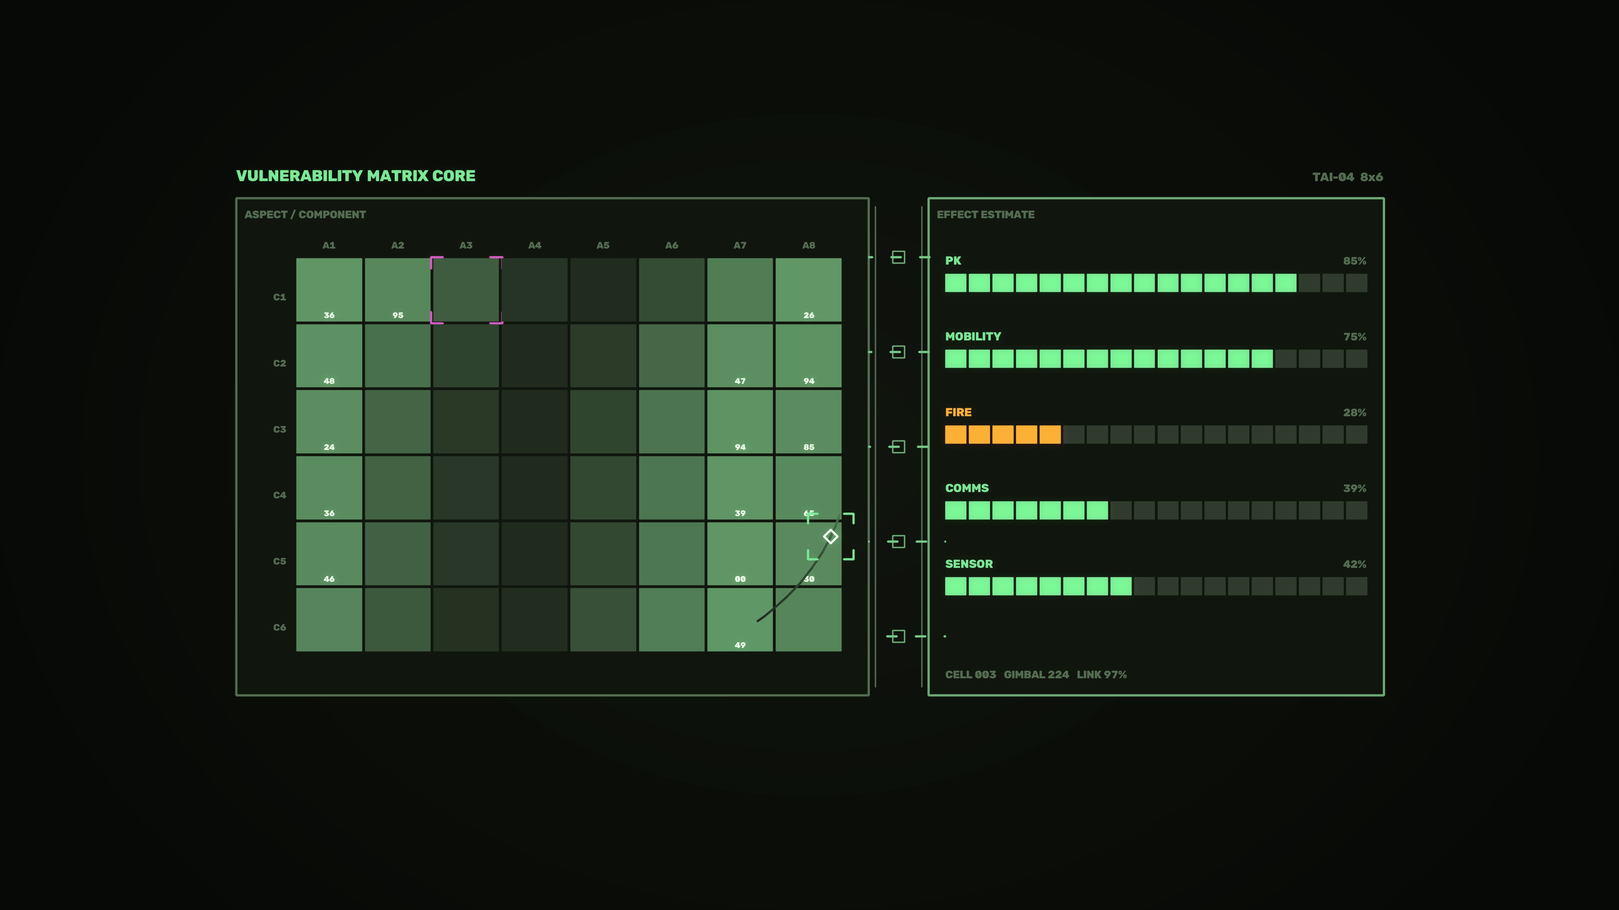Click column header A7
Image resolution: width=1619 pixels, height=910 pixels.
click(740, 245)
